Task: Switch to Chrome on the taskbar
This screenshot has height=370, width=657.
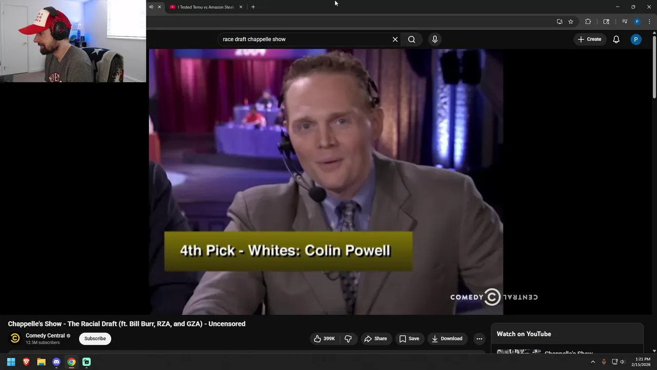Action: (71, 362)
